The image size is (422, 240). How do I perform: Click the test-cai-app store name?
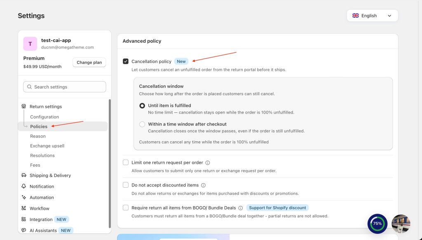click(x=56, y=40)
